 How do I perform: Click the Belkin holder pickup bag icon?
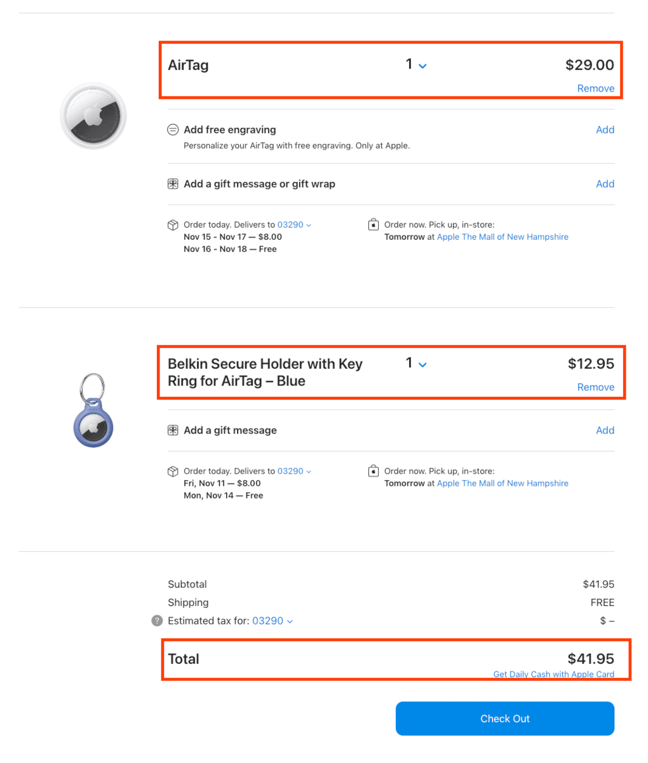(374, 472)
